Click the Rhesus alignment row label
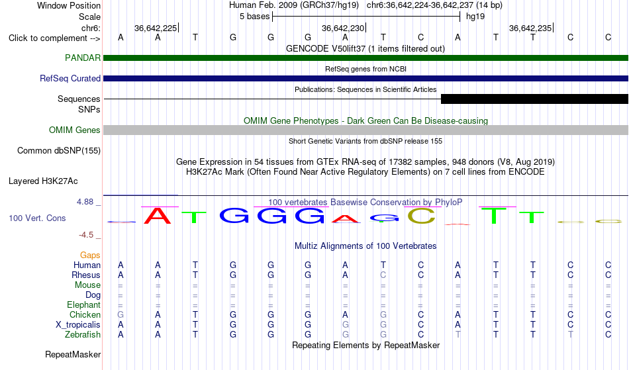Viewport: 629px width, 370px height. (x=86, y=275)
